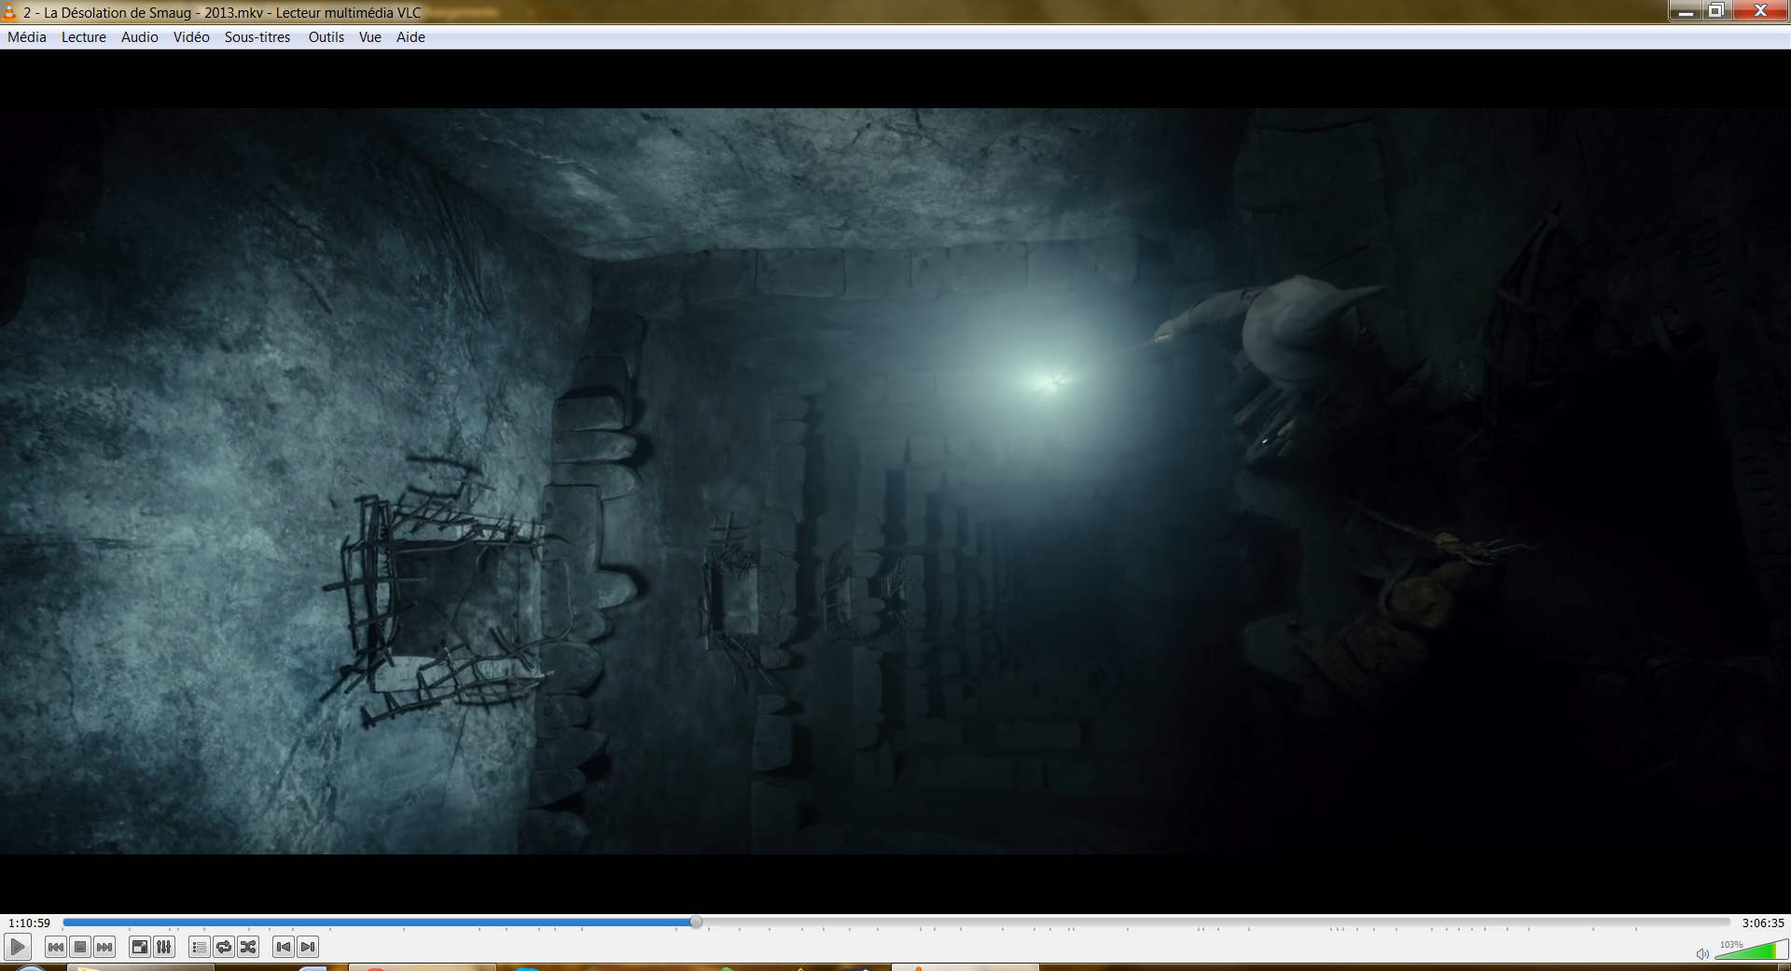Open the Vue menu

(x=370, y=37)
